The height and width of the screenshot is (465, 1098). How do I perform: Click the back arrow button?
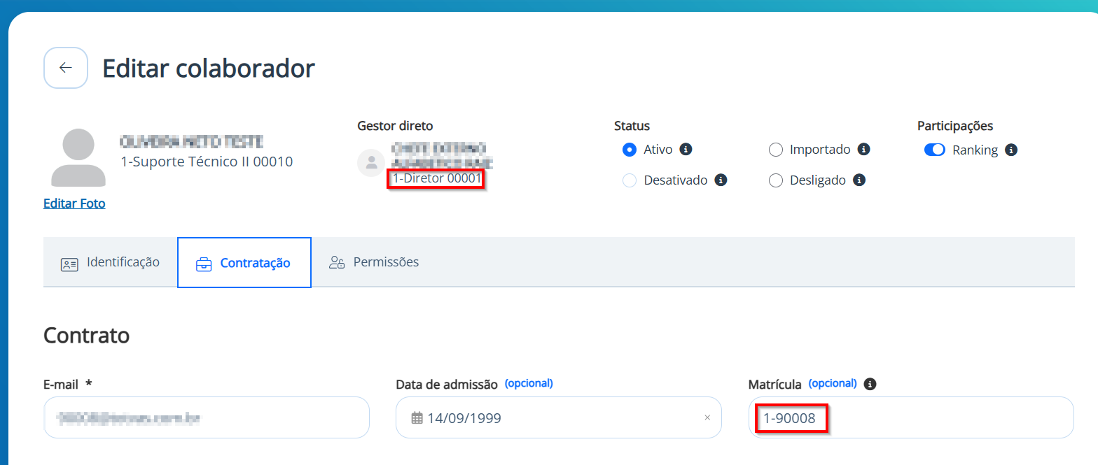tap(66, 68)
